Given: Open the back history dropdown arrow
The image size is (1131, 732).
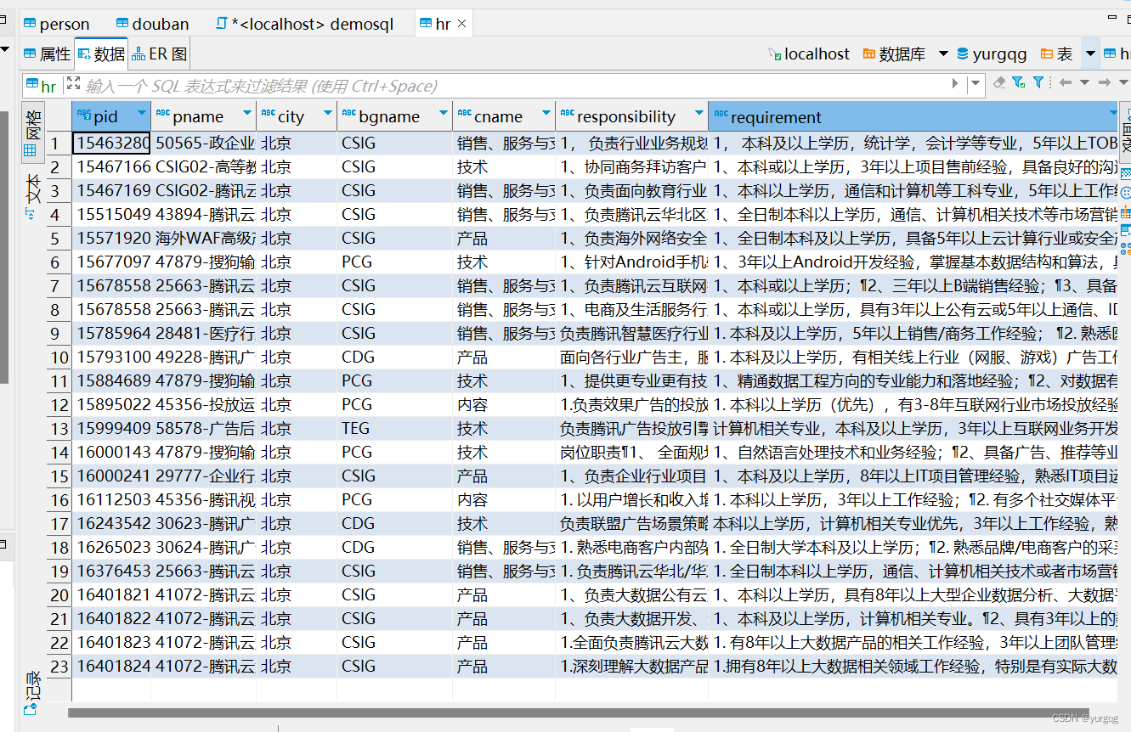Looking at the screenshot, I should (1084, 83).
